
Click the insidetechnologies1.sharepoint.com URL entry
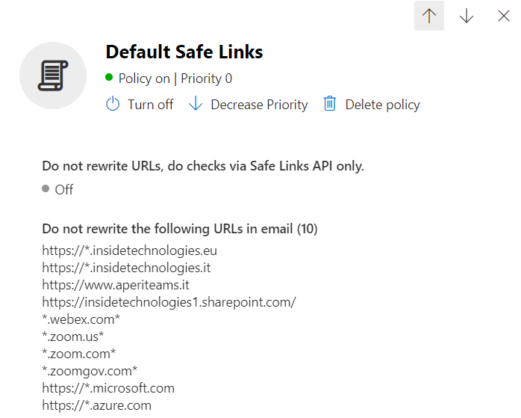169,302
